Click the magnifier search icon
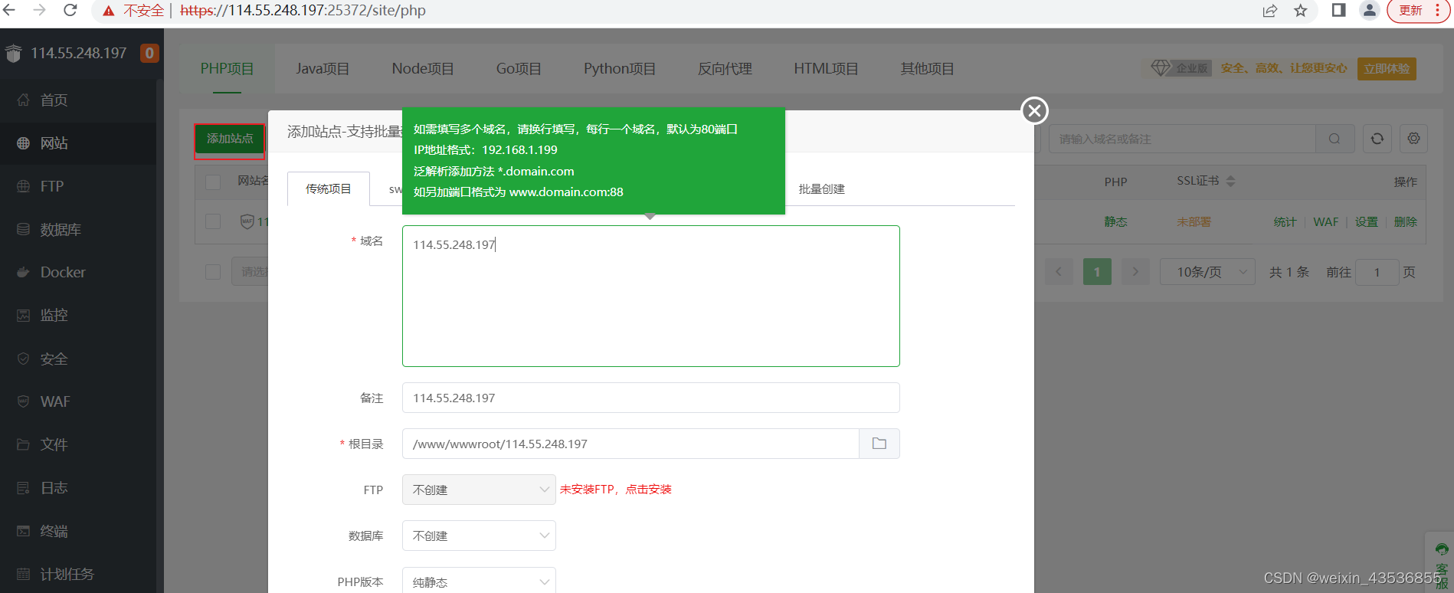This screenshot has height=593, width=1454. 1334,139
